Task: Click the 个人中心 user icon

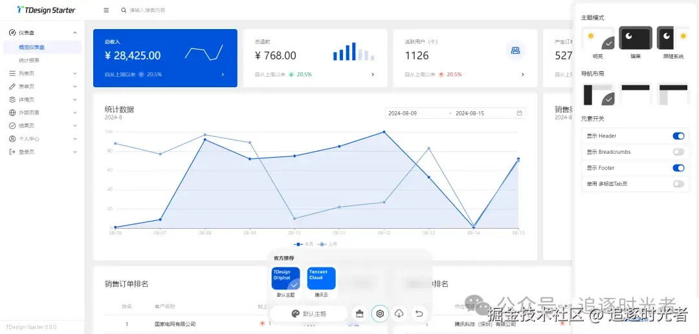Action: [12, 139]
